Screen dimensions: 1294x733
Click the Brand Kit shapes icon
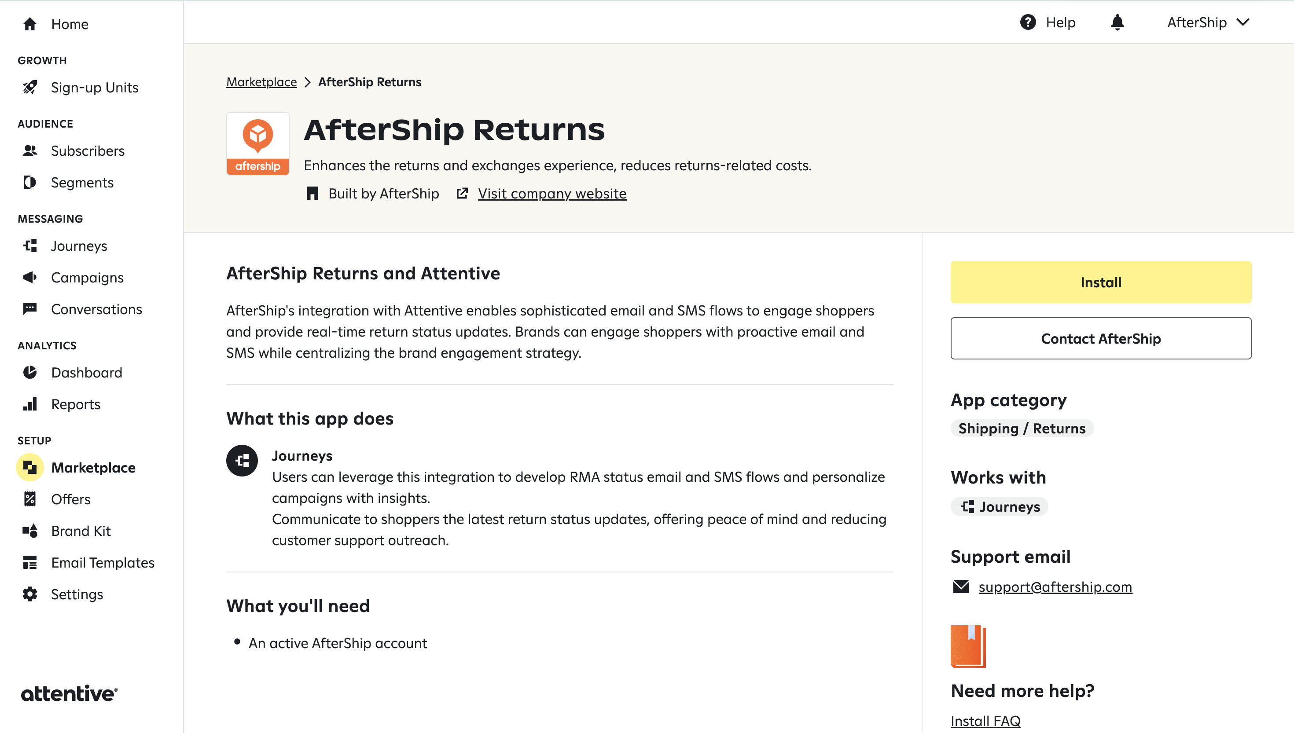(29, 531)
